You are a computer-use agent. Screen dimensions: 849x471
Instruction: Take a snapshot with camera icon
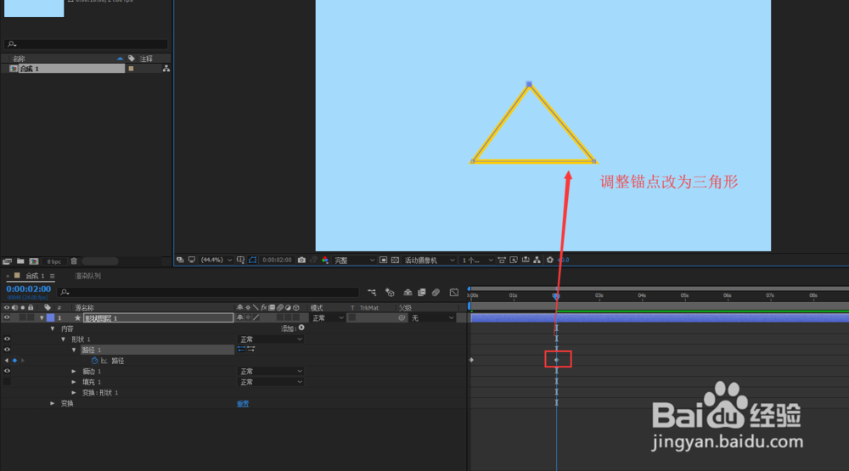tap(301, 261)
